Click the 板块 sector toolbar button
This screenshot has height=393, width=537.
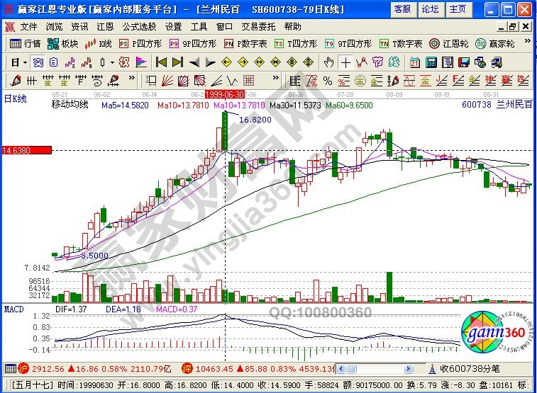63,43
